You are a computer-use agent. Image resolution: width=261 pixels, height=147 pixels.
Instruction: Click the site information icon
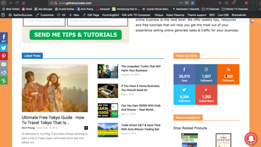[51, 3]
